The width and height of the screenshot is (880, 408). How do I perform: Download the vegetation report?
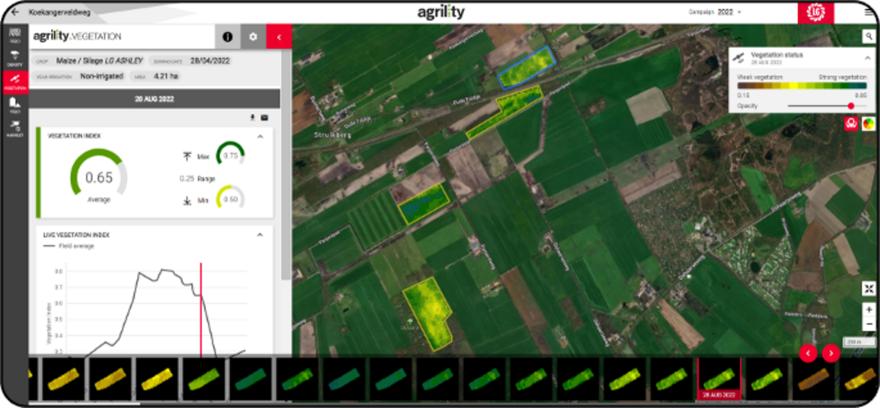coord(253,117)
